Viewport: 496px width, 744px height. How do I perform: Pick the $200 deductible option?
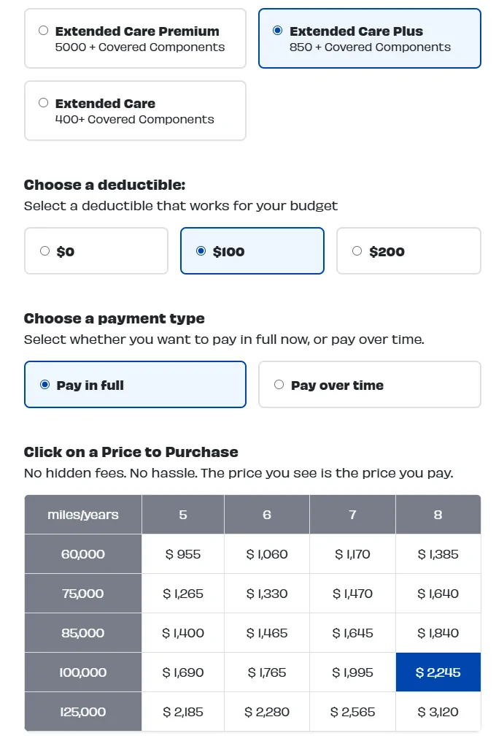[x=408, y=251]
